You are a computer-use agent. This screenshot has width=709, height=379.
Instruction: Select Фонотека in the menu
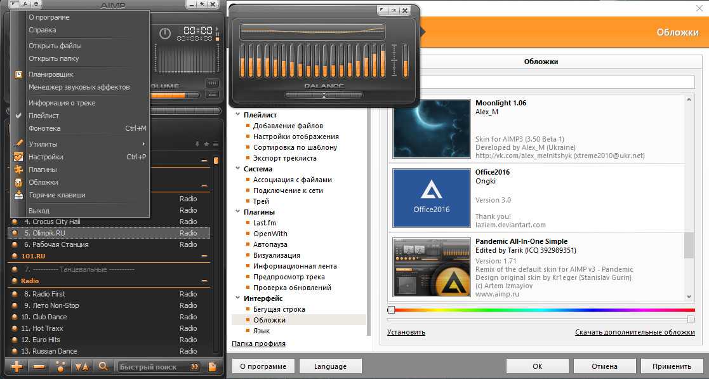pyautogui.click(x=79, y=128)
